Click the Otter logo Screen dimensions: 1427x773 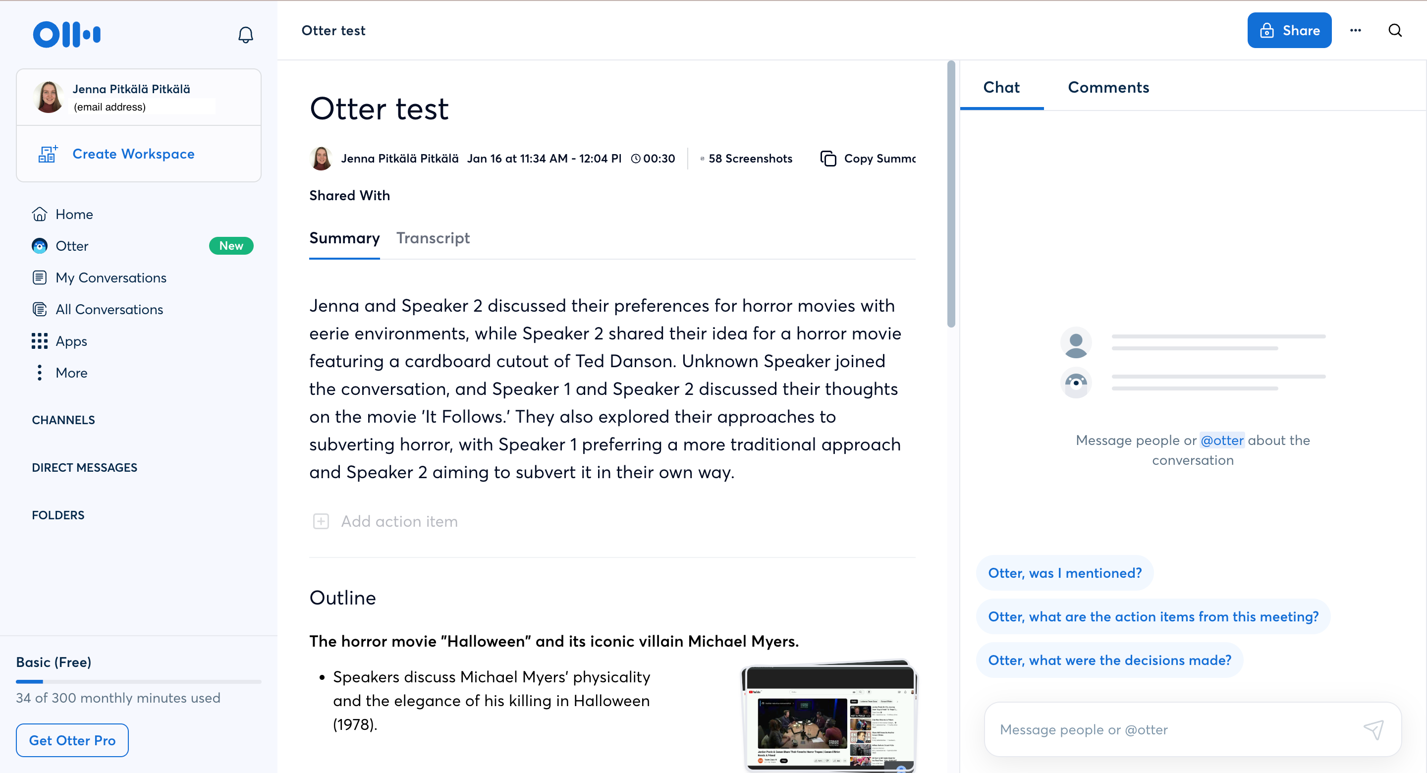coord(66,34)
